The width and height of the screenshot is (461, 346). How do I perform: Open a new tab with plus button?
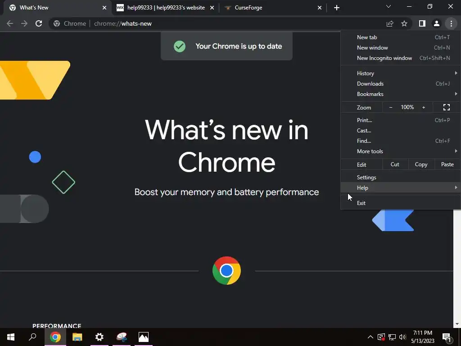pos(337,8)
